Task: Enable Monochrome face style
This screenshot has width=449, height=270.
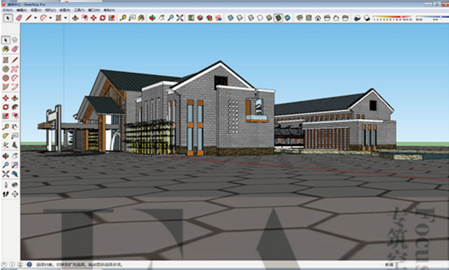Action: [287, 18]
